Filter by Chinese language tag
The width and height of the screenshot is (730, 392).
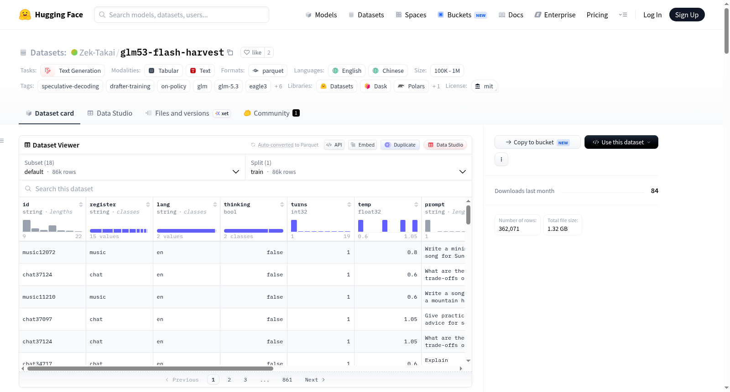click(388, 71)
